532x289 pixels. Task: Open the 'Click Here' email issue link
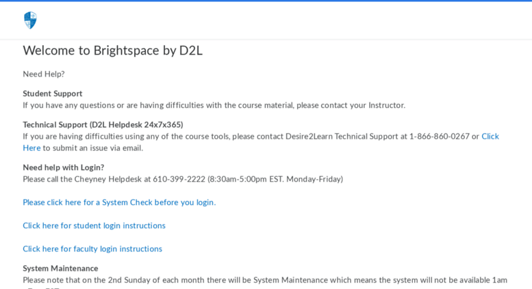point(490,137)
